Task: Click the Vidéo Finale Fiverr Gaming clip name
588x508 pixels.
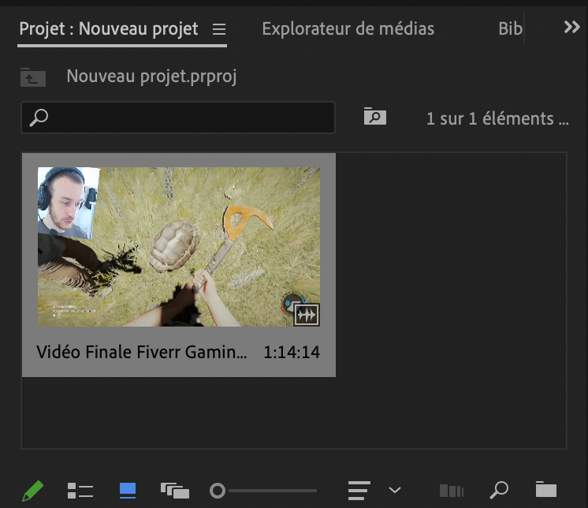Action: point(142,352)
